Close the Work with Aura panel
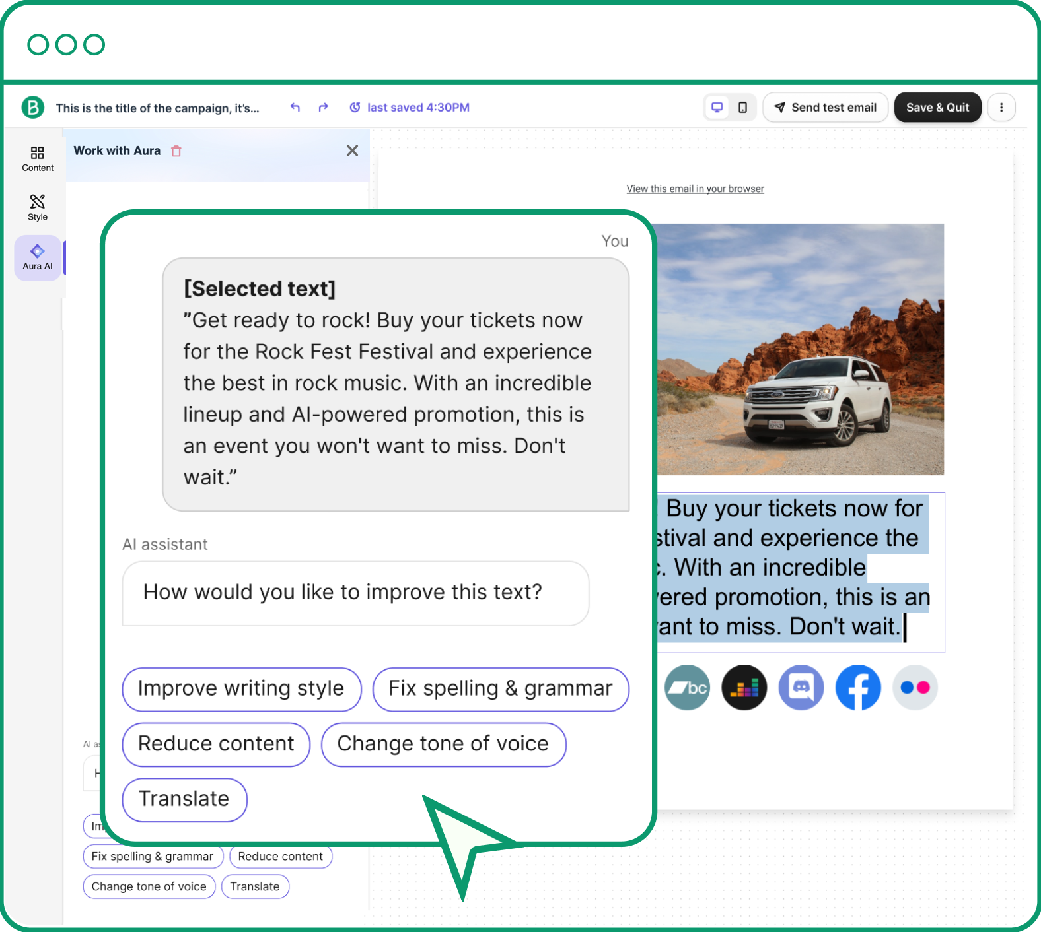The height and width of the screenshot is (932, 1041). pyautogui.click(x=352, y=151)
